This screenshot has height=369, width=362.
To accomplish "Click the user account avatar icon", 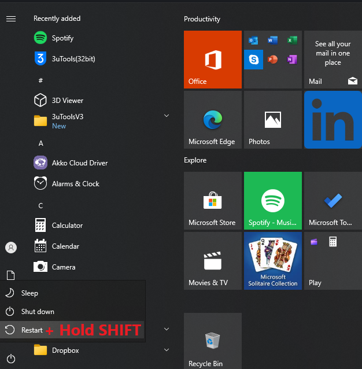I will (x=10, y=248).
